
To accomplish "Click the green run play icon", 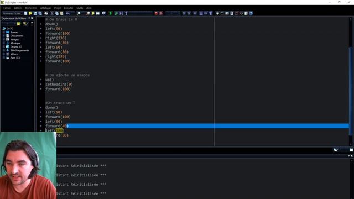I will [111, 13].
